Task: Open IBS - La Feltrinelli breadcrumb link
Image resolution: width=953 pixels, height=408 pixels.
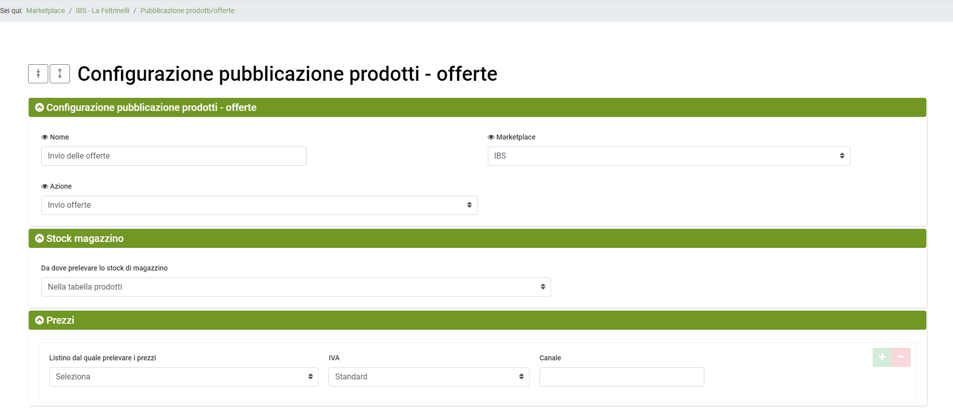Action: 102,11
